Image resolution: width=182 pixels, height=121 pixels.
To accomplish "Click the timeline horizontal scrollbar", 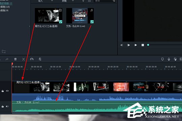I will pos(25,113).
